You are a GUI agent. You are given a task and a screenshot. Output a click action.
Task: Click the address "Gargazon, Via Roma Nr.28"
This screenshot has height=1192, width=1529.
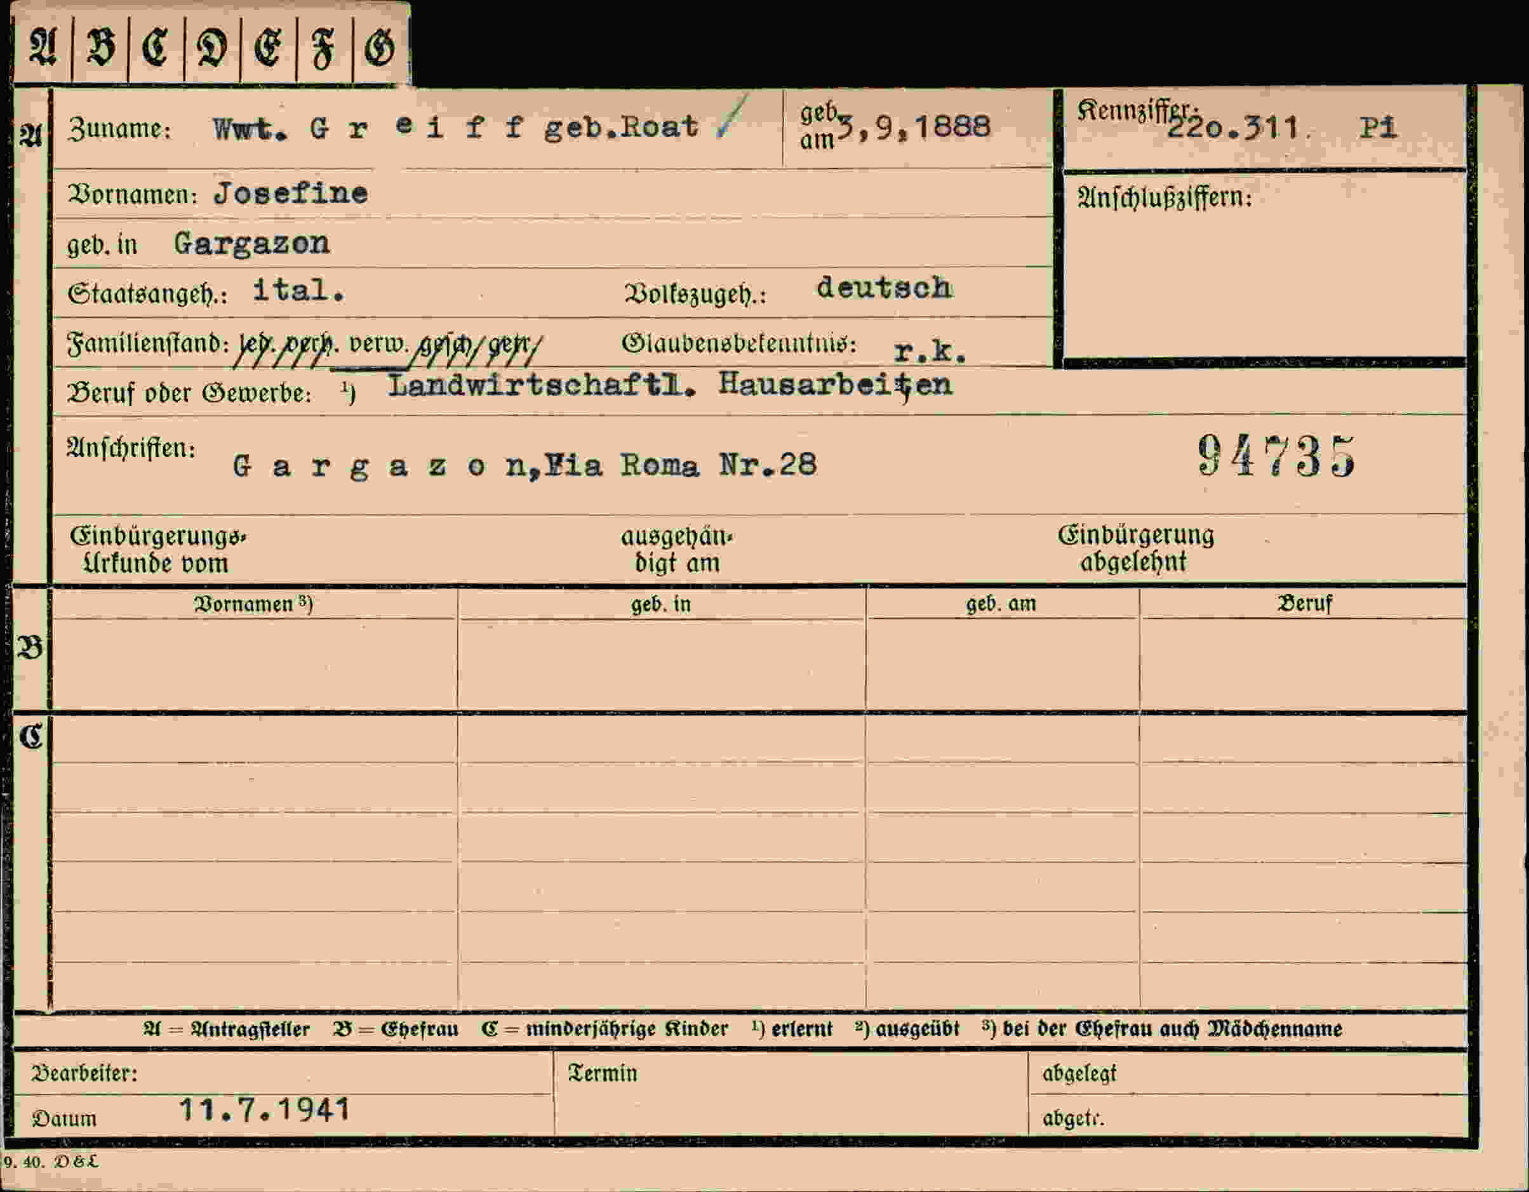click(524, 465)
